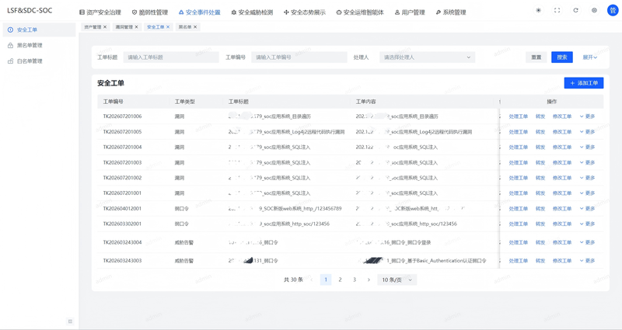Click the 重置 button
The height and width of the screenshot is (330, 622).
click(x=536, y=57)
